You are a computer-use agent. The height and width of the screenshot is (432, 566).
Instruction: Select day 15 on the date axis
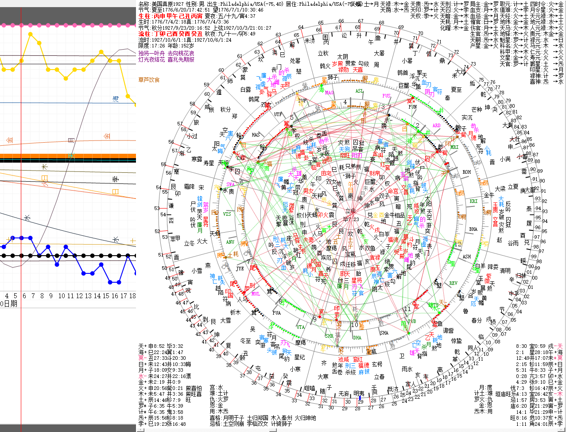point(106,296)
